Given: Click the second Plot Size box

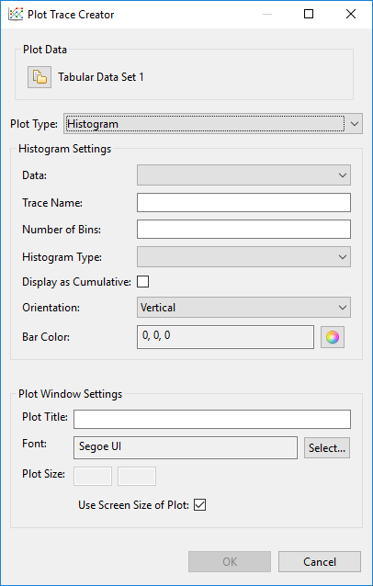Looking at the screenshot, I should point(137,476).
